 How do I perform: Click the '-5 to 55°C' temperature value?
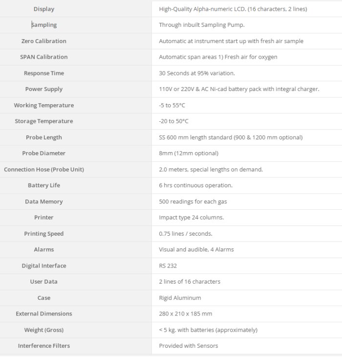pyautogui.click(x=172, y=105)
